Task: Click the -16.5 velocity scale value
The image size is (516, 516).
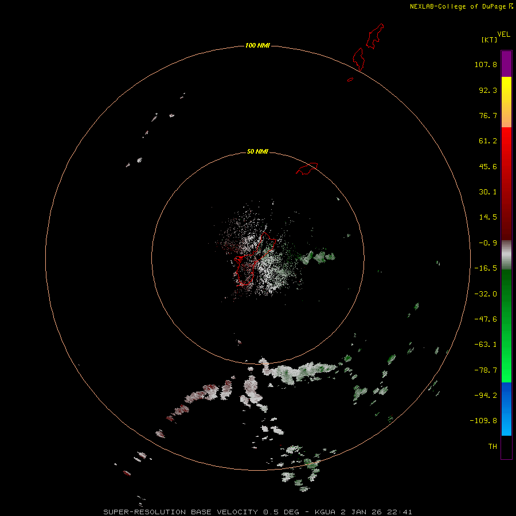Action: 486,268
